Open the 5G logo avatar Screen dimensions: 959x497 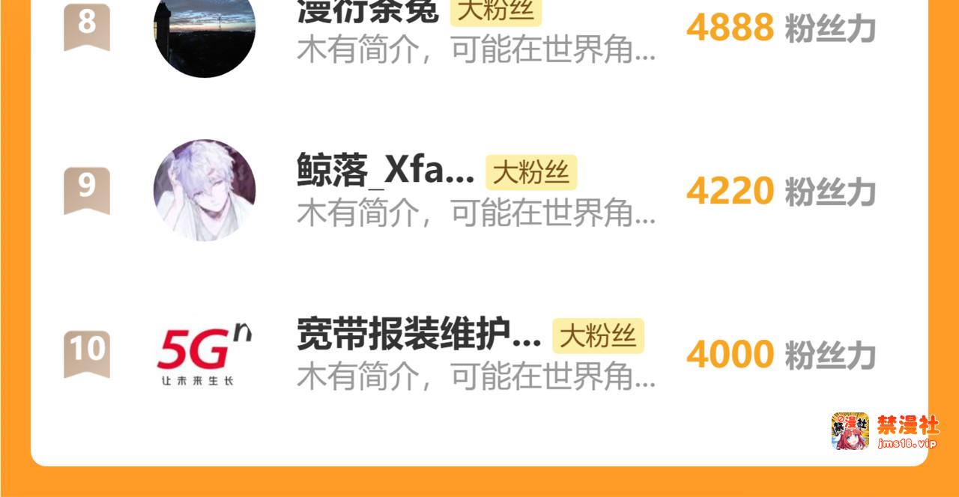(x=205, y=355)
